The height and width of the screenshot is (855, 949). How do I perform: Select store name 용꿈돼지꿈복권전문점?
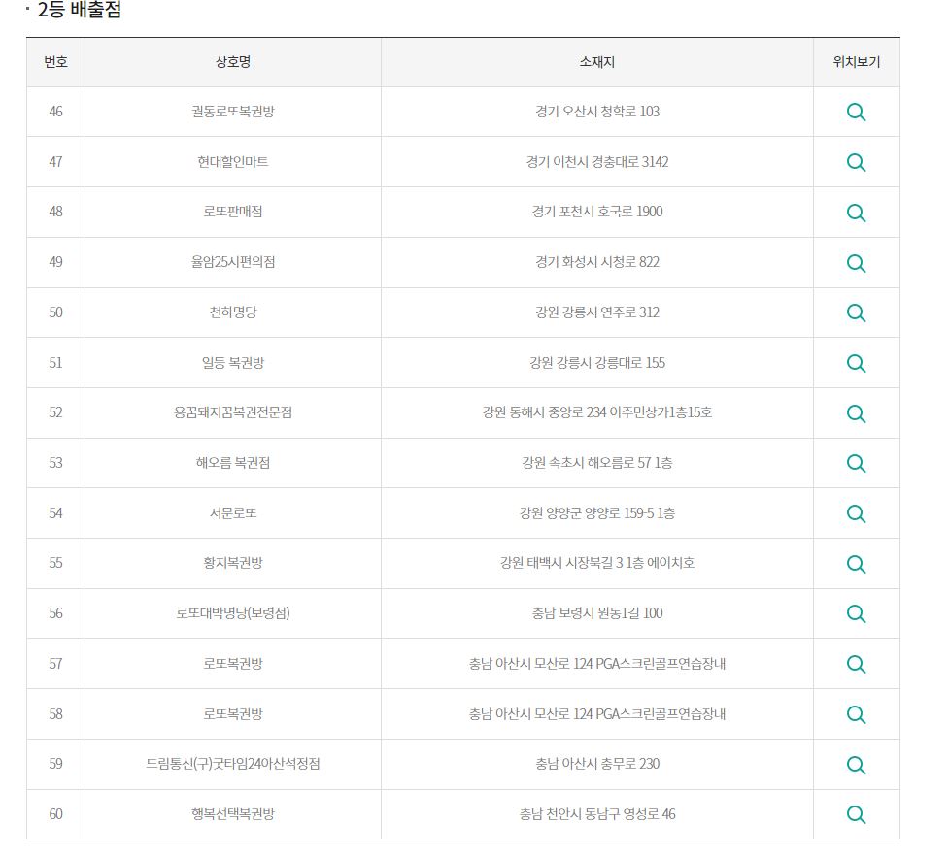coord(233,412)
